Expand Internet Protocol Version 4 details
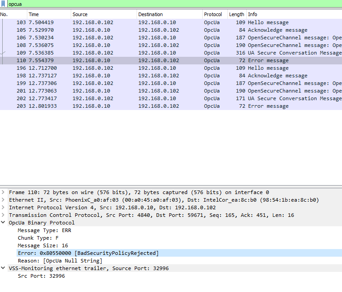Image resolution: width=342 pixels, height=292 pixels. pyautogui.click(x=4, y=207)
